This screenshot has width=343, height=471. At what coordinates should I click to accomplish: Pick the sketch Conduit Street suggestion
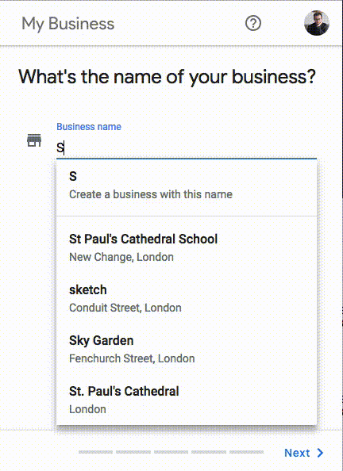(187, 299)
